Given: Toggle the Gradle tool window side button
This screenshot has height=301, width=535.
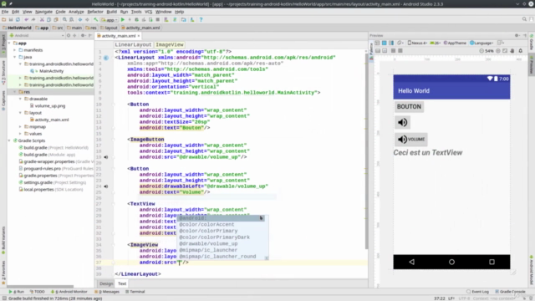Looking at the screenshot, I should pos(532,43).
